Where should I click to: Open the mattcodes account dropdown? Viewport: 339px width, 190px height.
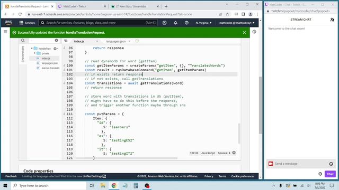tap(237, 23)
